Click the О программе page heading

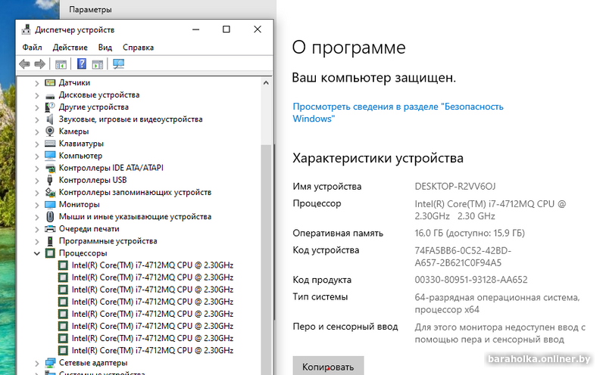click(x=349, y=48)
